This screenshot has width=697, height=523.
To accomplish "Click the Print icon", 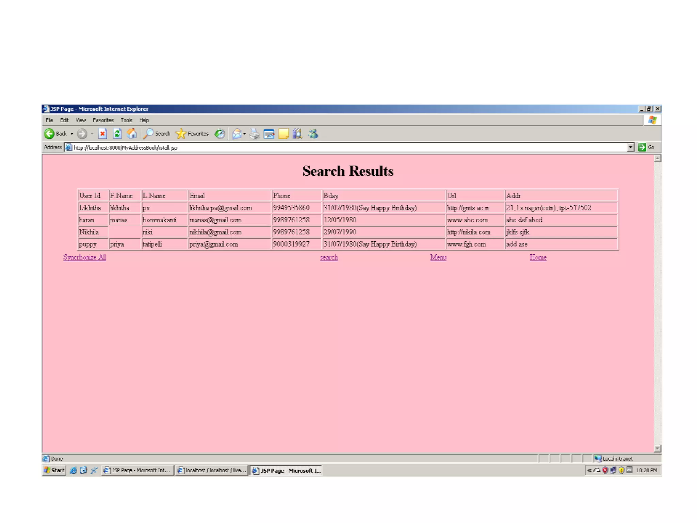I will click(x=254, y=134).
